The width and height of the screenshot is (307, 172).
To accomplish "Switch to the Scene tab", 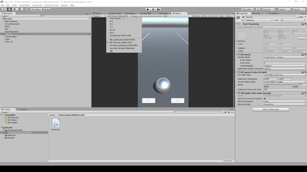I will coord(97,13).
